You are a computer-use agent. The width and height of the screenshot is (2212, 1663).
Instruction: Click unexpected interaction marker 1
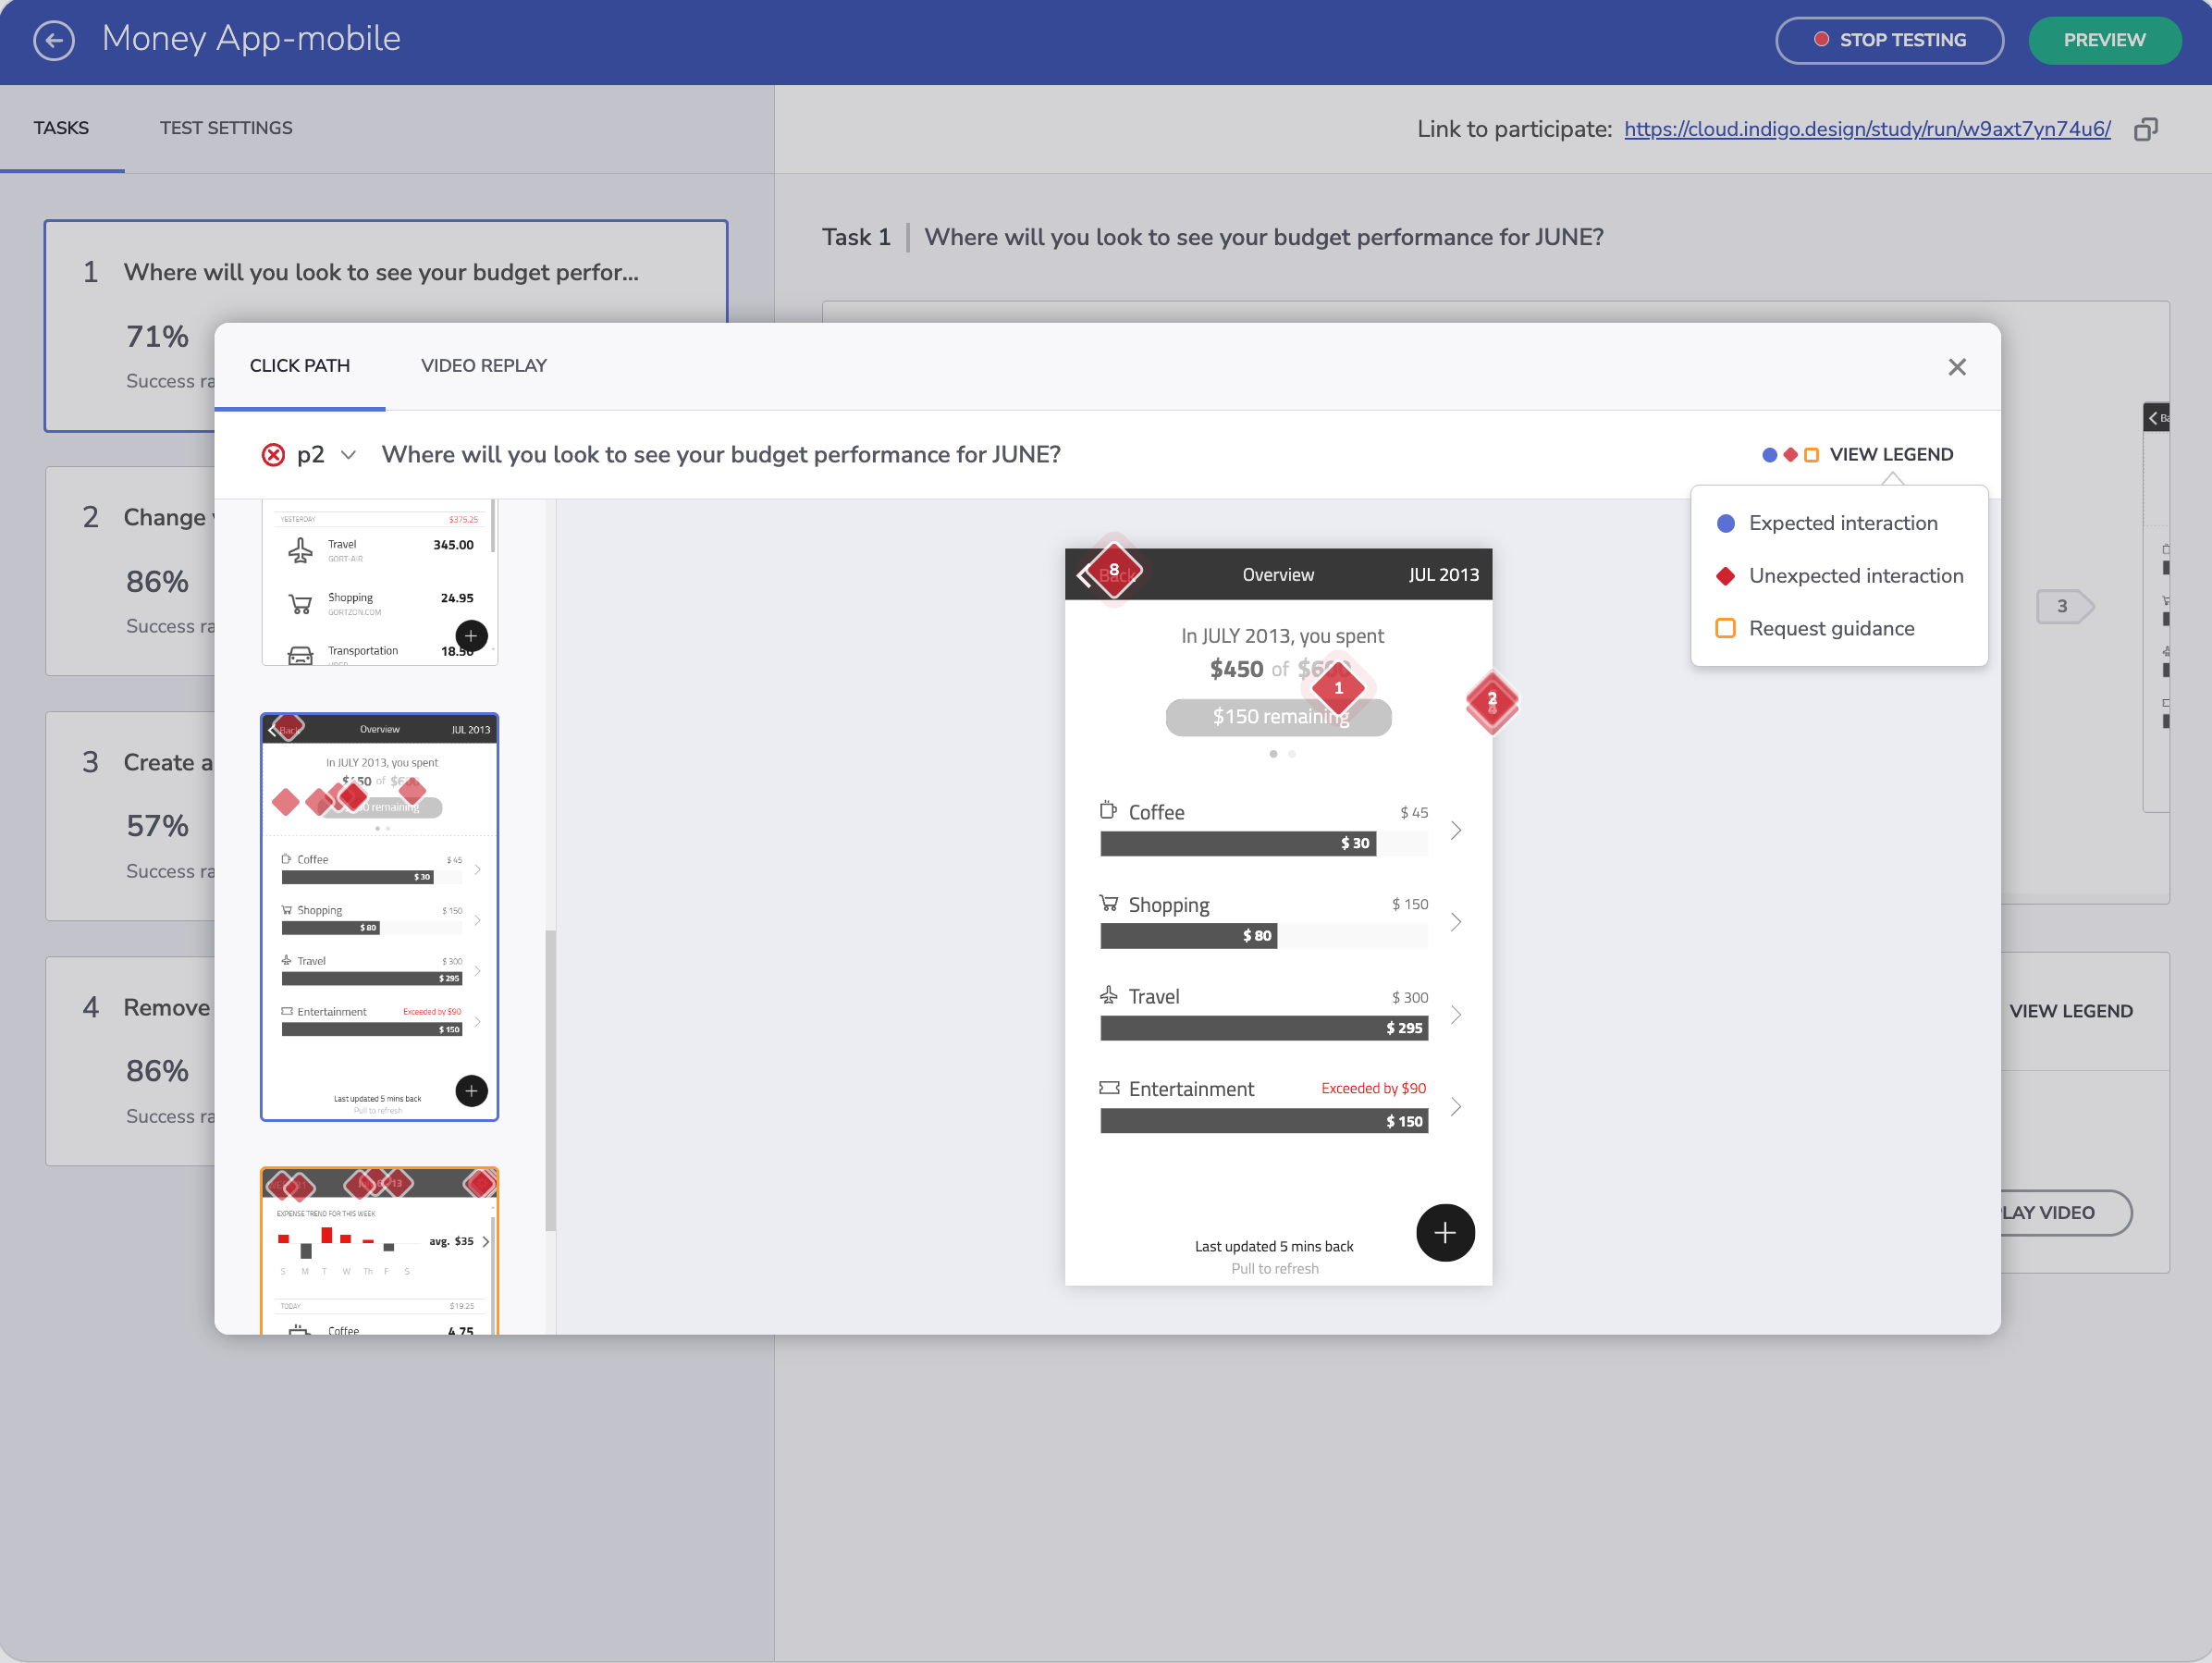(x=1338, y=688)
